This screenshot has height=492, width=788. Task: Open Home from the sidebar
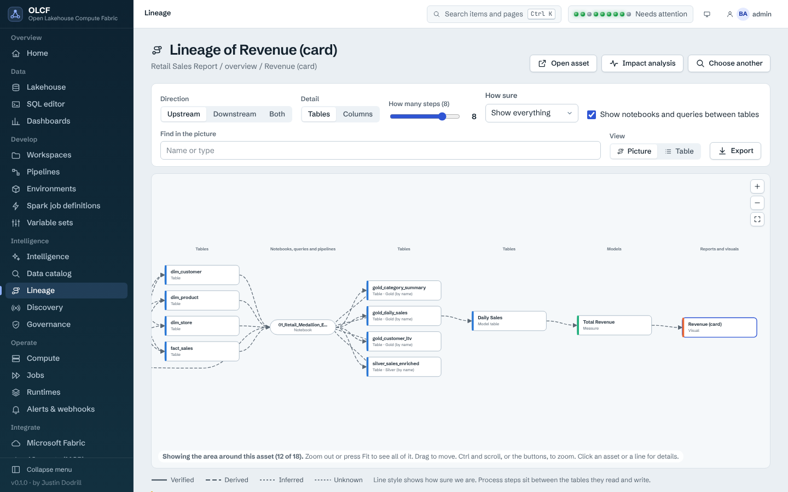coord(66,53)
